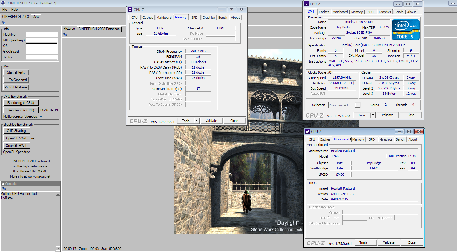Open Tools dropdown arrow in Mainboard window
The image size is (457, 252).
click(374, 242)
